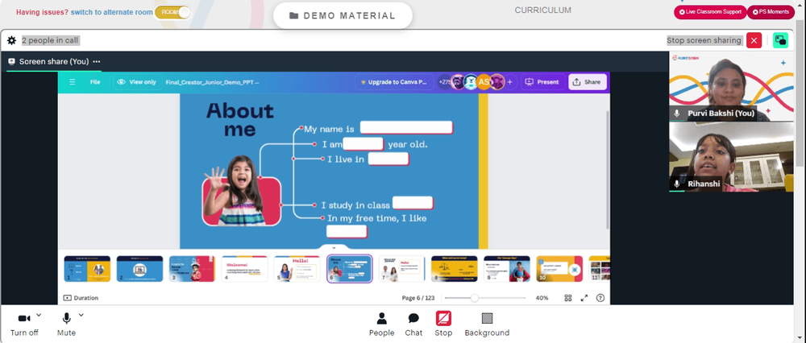Click 'switch to alternate room' link

(x=111, y=12)
